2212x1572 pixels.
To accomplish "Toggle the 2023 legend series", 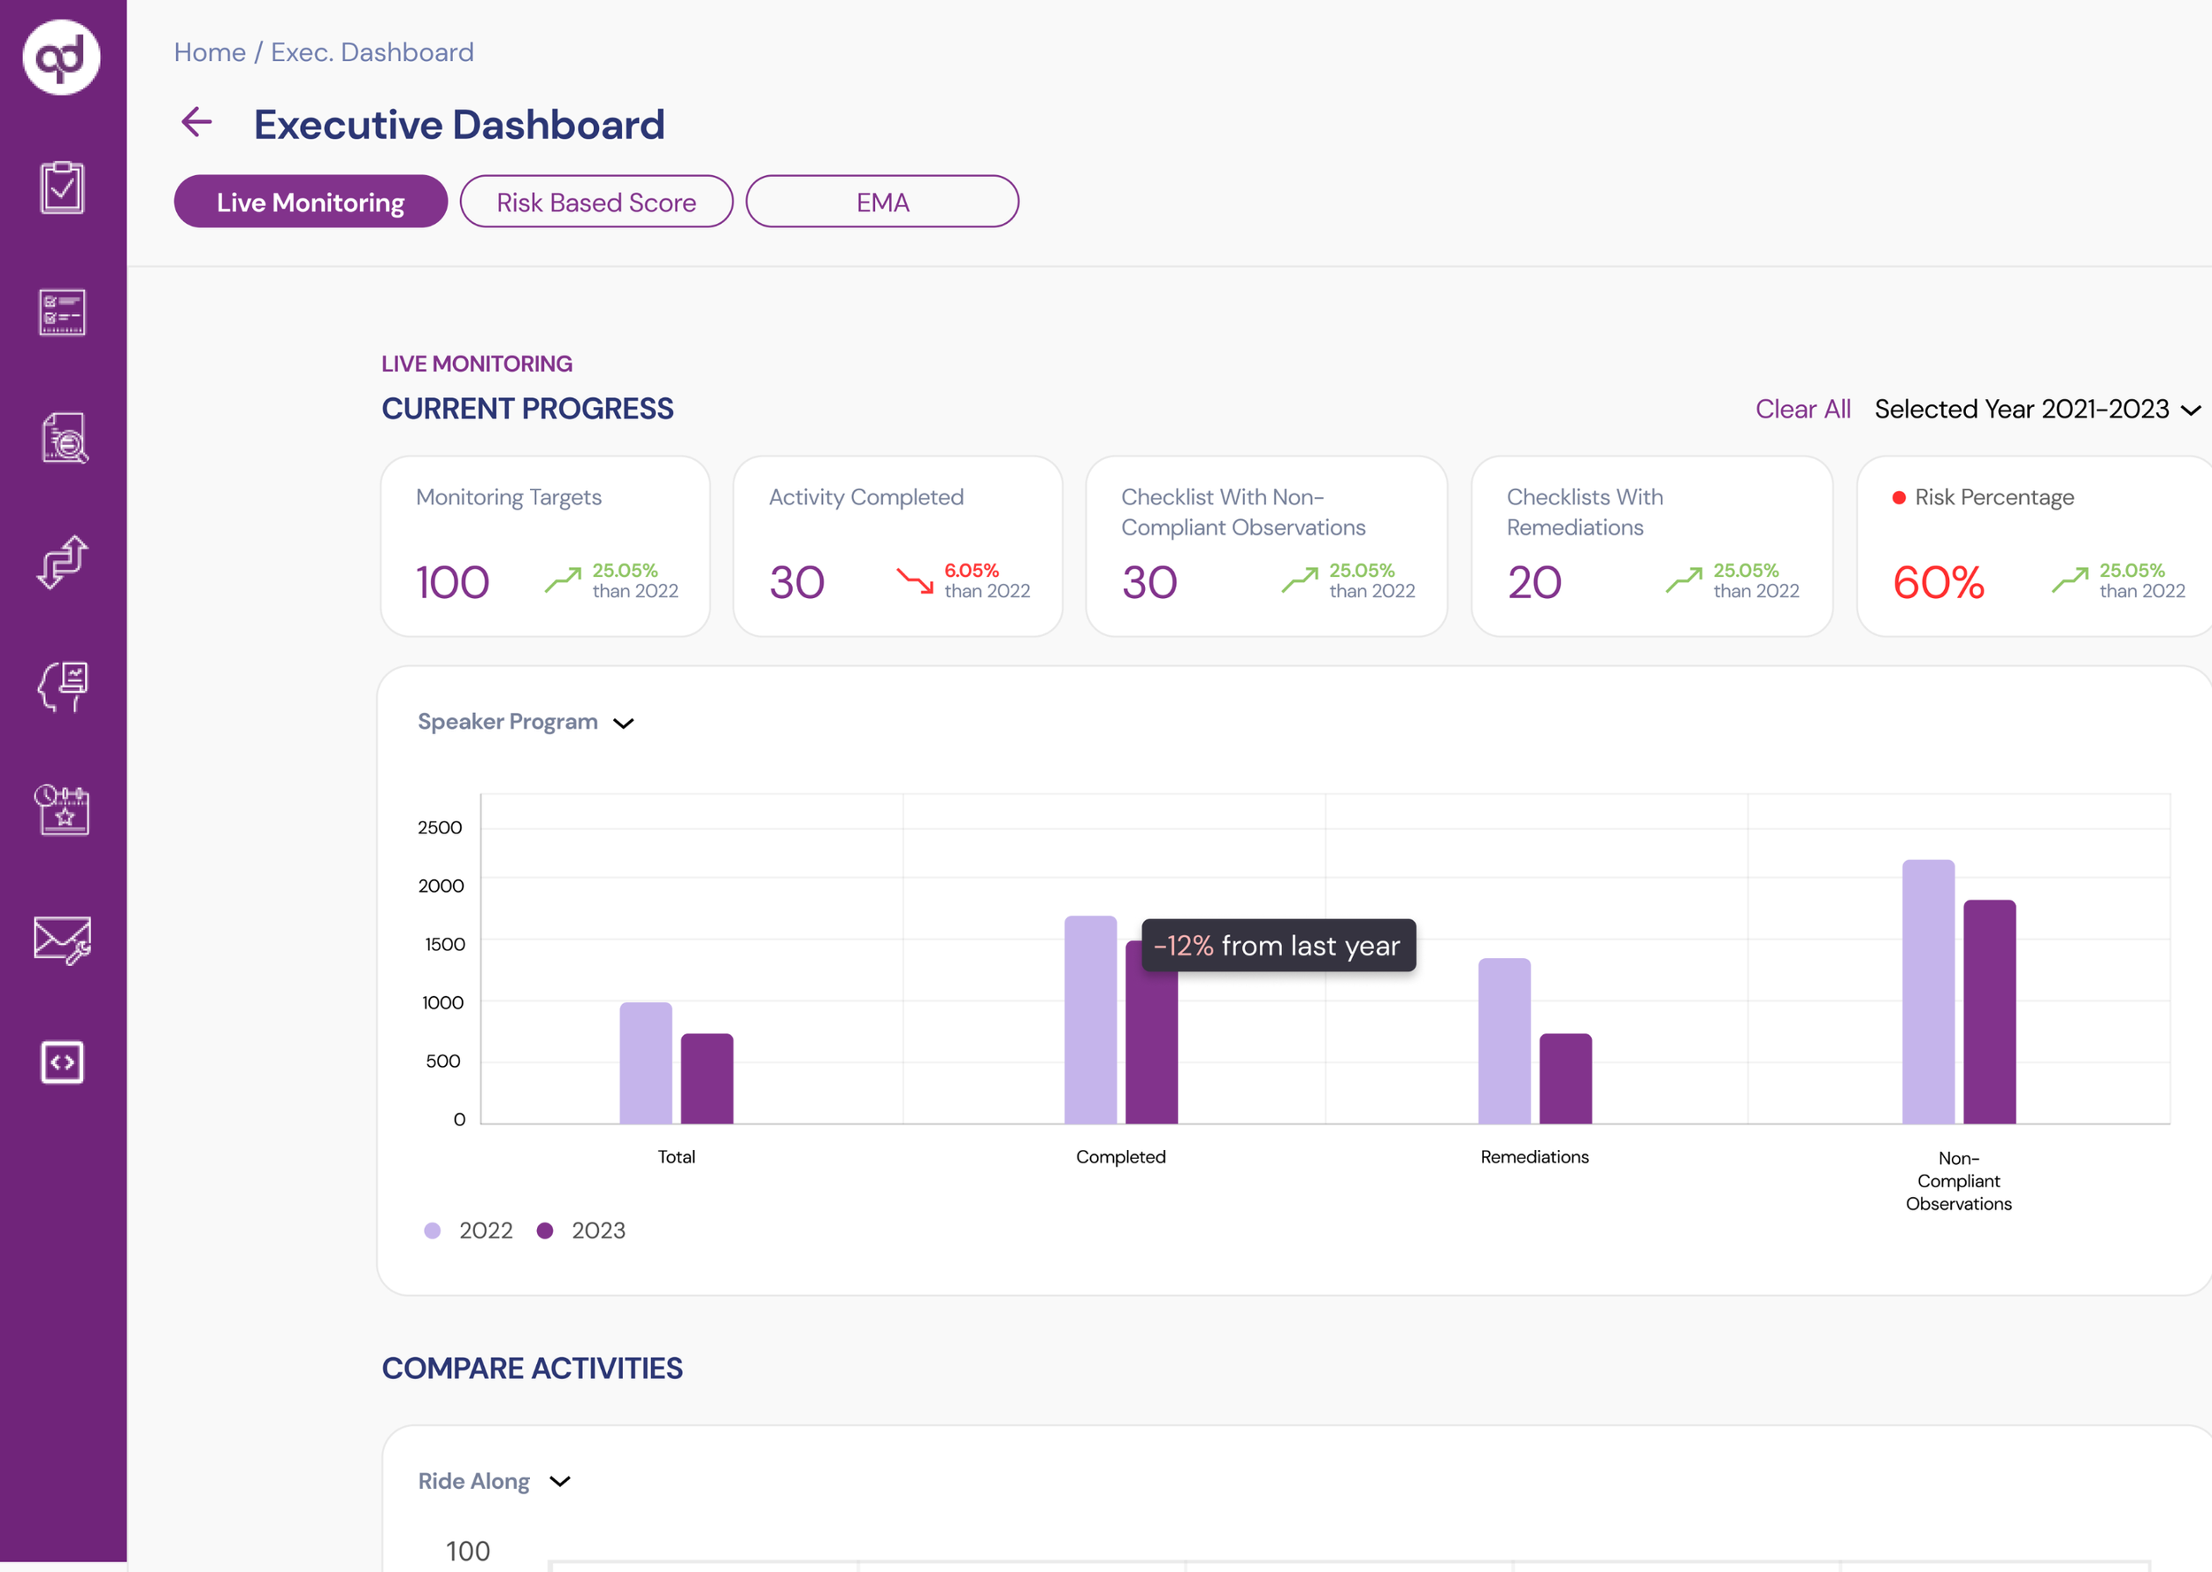I will coord(580,1231).
